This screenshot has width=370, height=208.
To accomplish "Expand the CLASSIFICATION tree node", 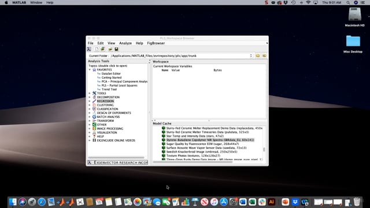I will click(90, 109).
